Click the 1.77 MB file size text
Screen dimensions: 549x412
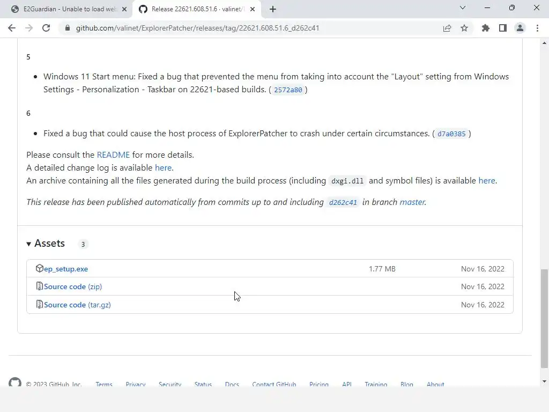point(382,269)
